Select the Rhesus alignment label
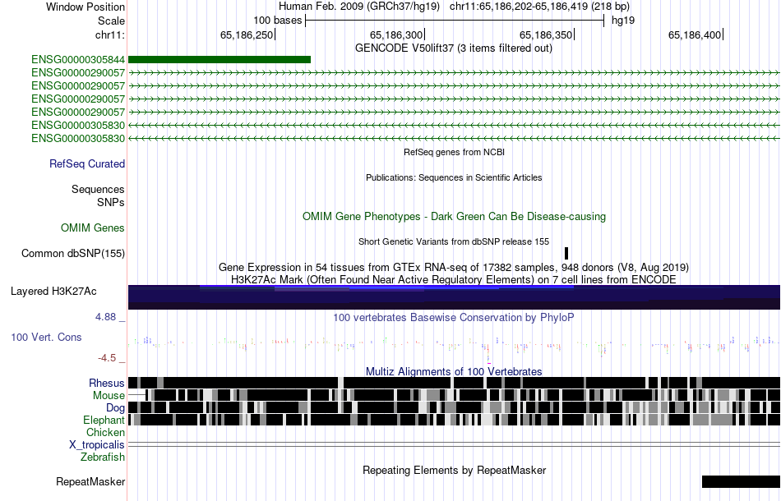Image resolution: width=781 pixels, height=501 pixels. click(107, 383)
